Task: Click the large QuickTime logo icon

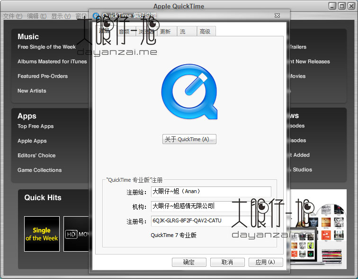Action: pyautogui.click(x=189, y=92)
